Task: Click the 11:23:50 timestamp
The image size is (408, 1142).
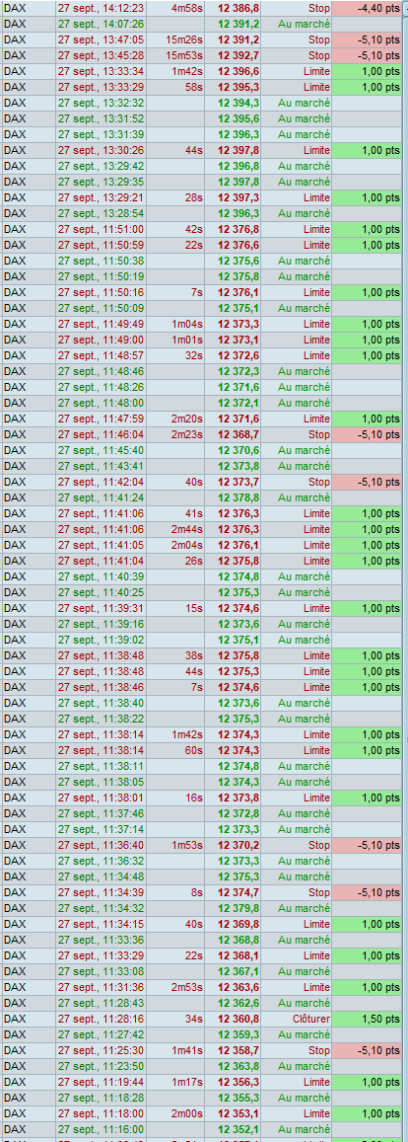Action: tap(102, 1066)
